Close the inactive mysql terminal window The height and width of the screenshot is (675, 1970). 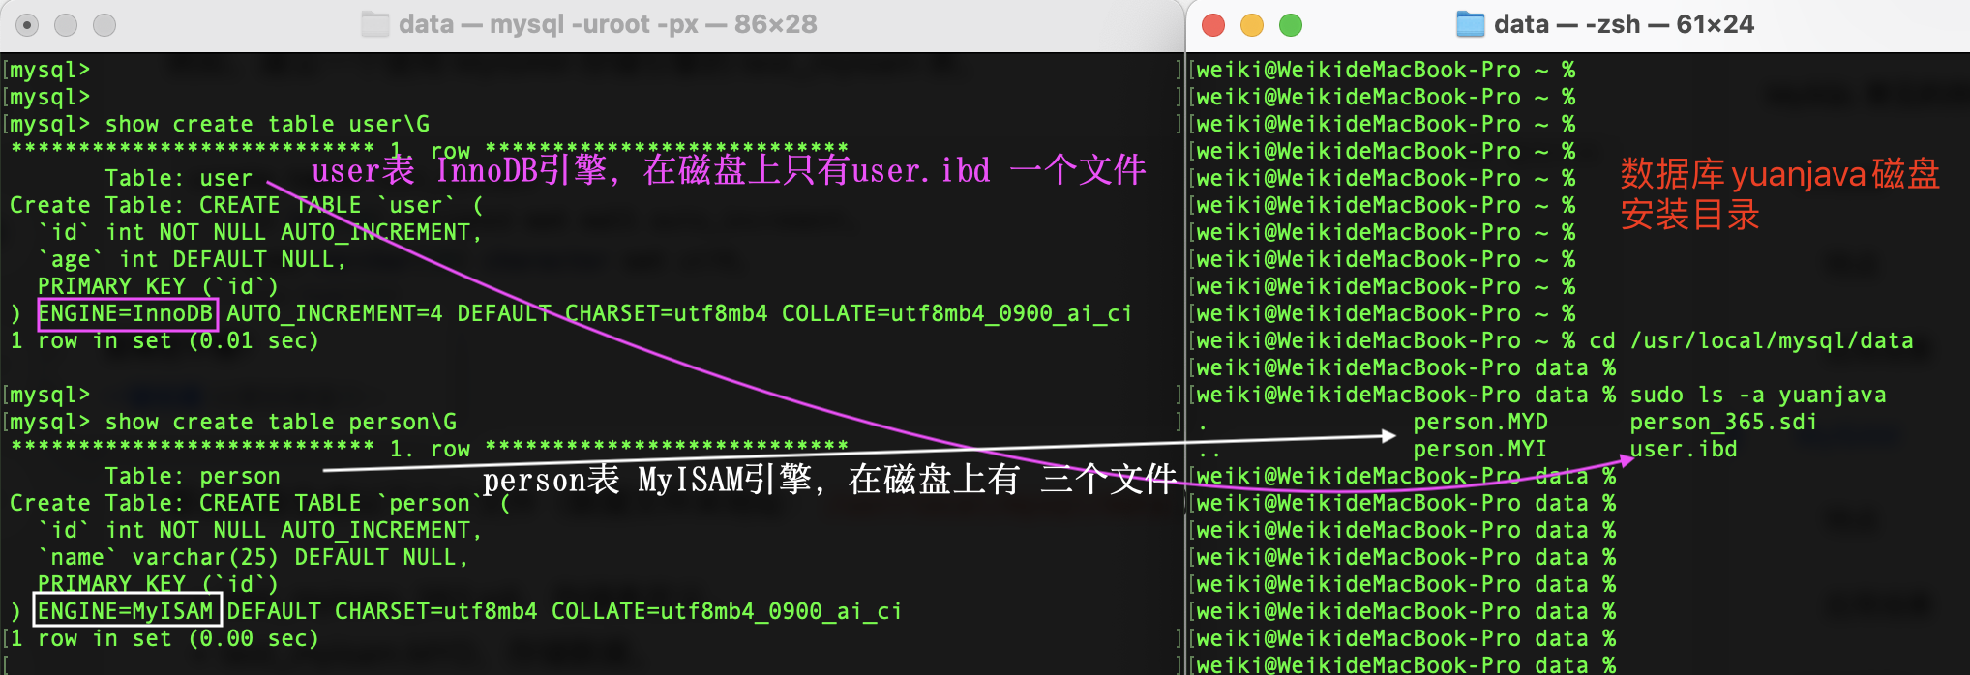(x=28, y=25)
